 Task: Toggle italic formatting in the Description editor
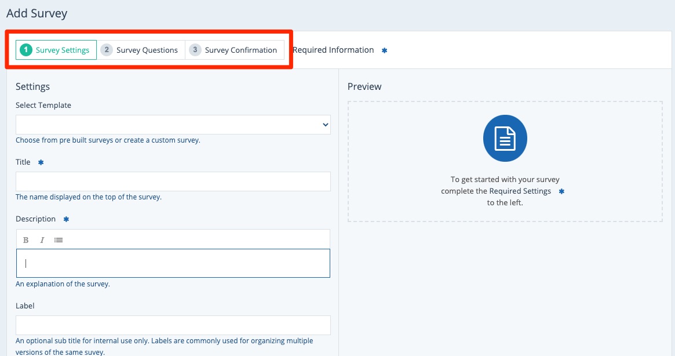tap(42, 240)
